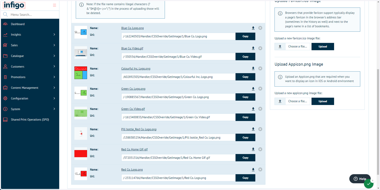Click the Customers person icon
This screenshot has height=190, width=380.
click(x=5, y=66)
